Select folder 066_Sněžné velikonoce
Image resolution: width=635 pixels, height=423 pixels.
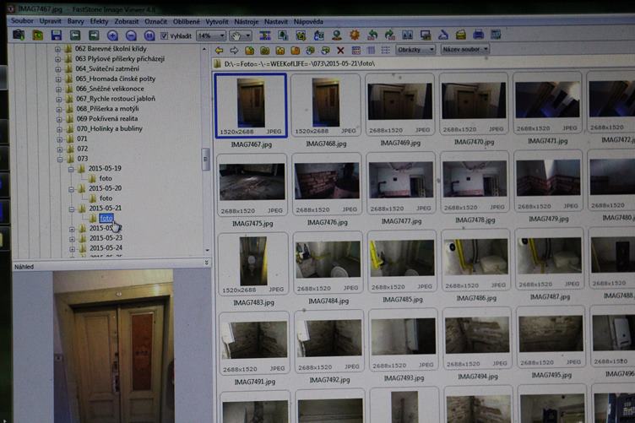click(110, 89)
